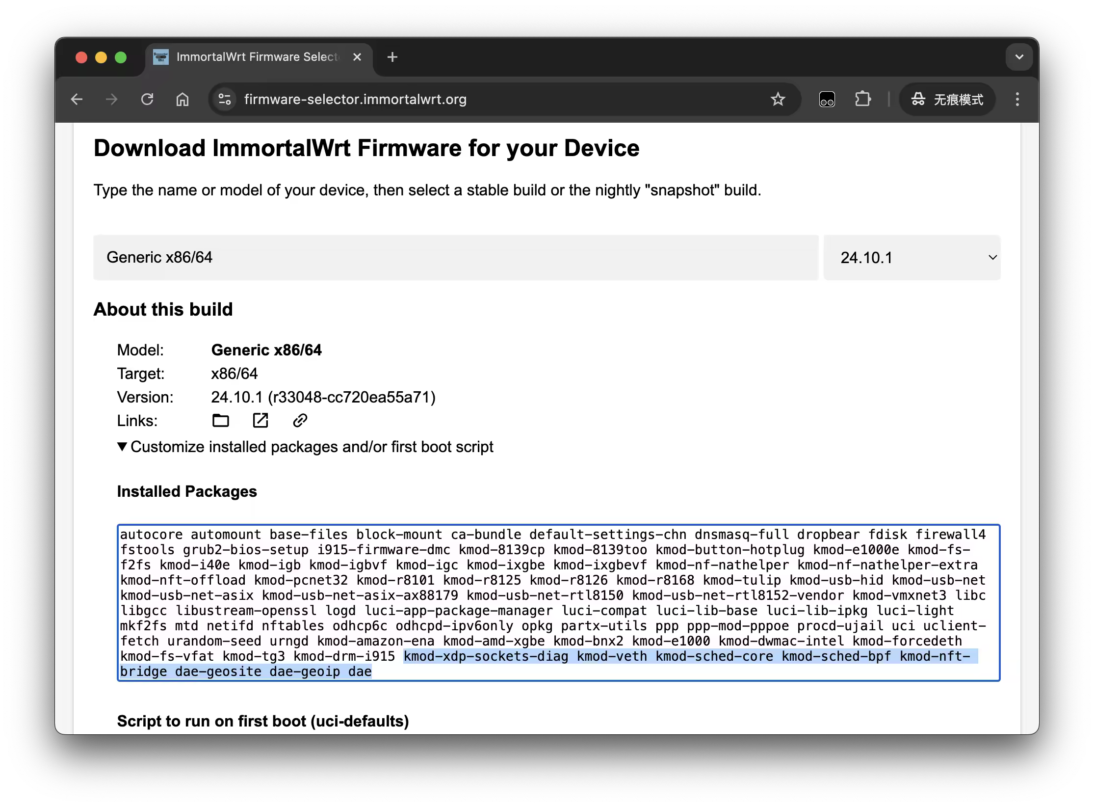The height and width of the screenshot is (807, 1094).
Task: Click the Download ImmortalWrt Firmware page title
Action: [x=366, y=148]
